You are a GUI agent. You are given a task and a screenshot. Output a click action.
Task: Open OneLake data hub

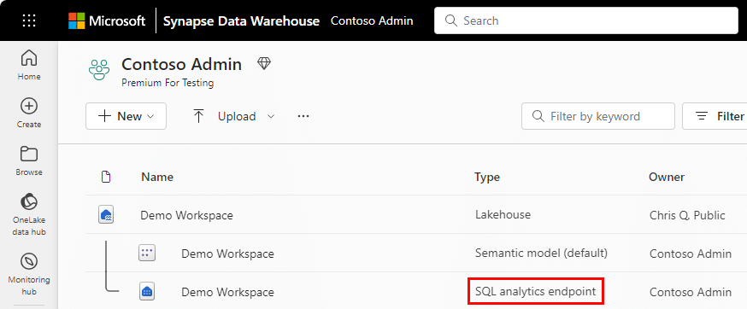[x=29, y=215]
